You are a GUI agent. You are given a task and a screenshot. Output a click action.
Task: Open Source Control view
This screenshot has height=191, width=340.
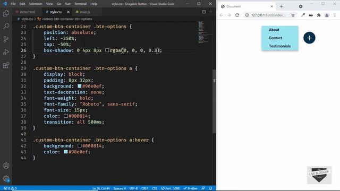click(x=6, y=39)
